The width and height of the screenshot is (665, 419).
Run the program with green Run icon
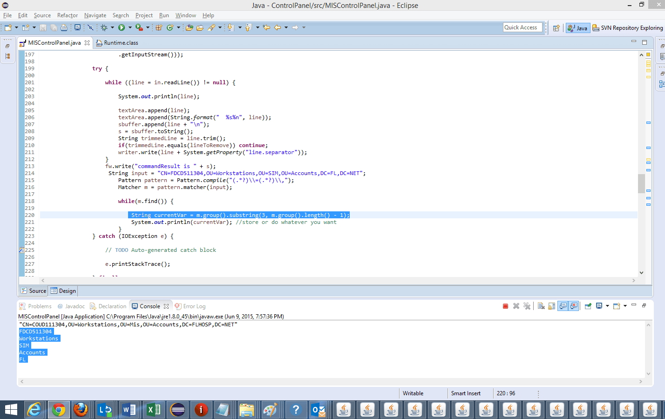pyautogui.click(x=122, y=27)
